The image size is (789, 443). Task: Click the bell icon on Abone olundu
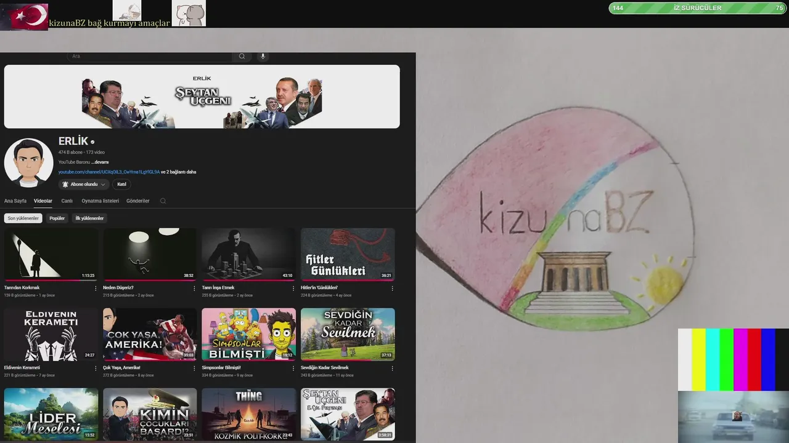pos(65,184)
